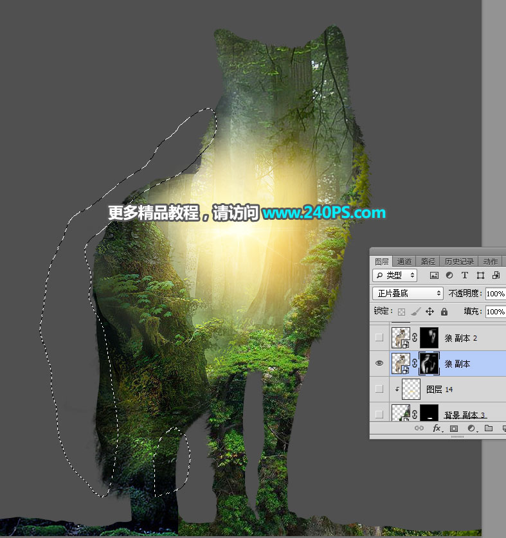Image resolution: width=506 pixels, height=538 pixels.
Task: Create new fill or adjustment layer icon
Action: (x=472, y=428)
